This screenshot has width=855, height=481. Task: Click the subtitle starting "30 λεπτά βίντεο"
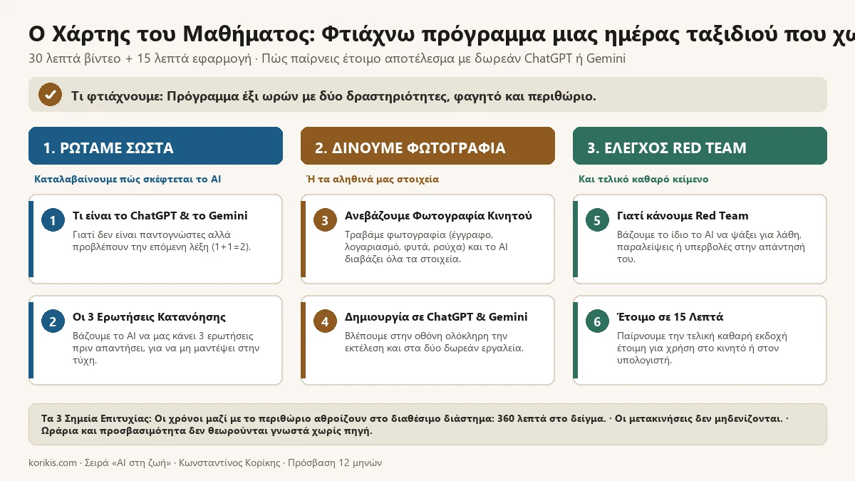click(327, 58)
